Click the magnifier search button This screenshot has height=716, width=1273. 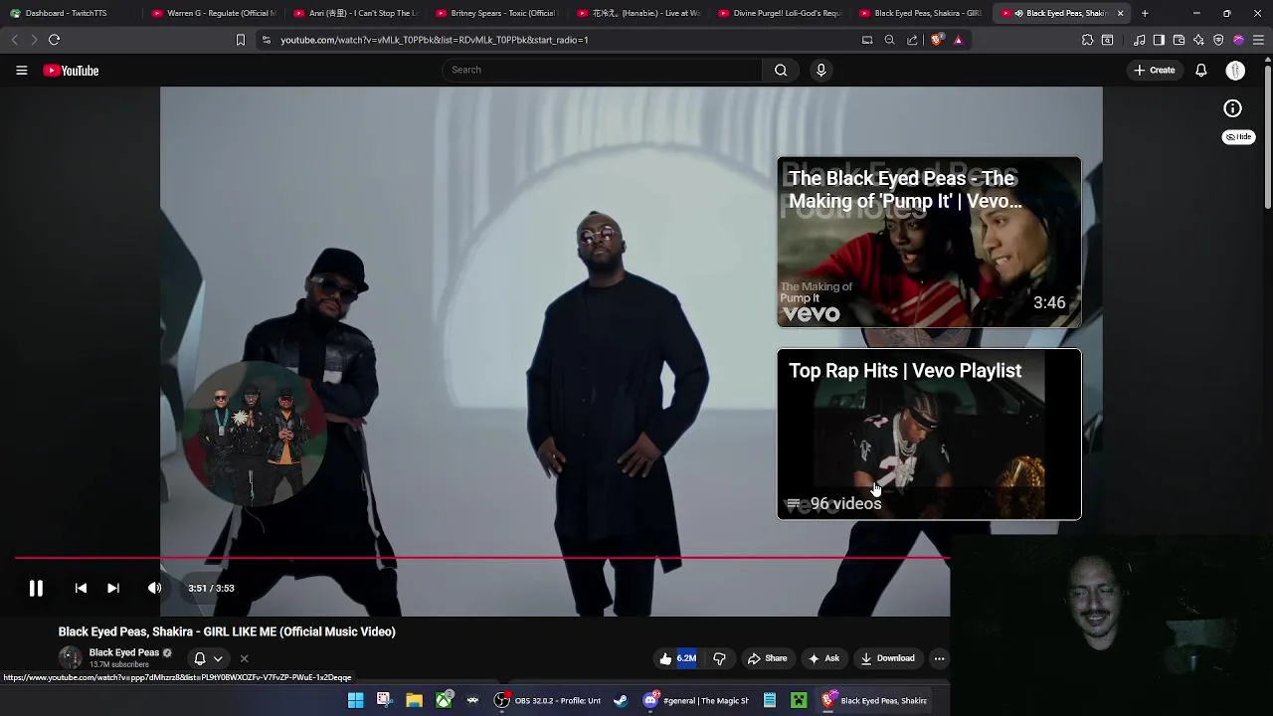[x=781, y=70]
